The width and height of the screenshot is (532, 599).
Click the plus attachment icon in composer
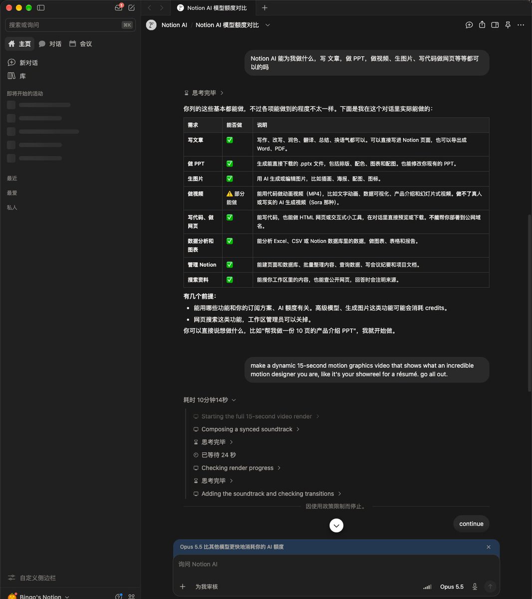point(183,587)
